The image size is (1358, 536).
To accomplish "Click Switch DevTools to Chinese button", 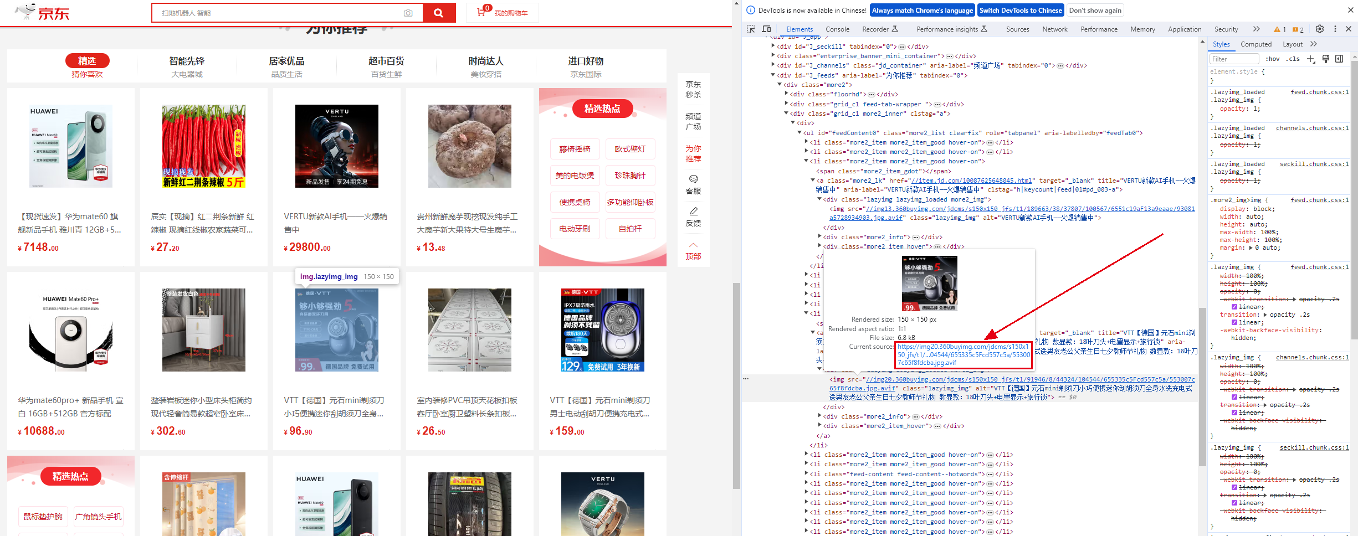I will click(1021, 10).
